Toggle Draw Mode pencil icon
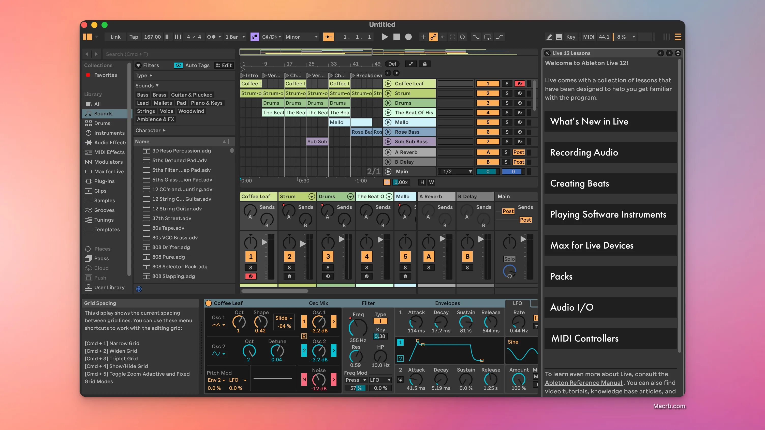765x430 pixels. coord(549,37)
